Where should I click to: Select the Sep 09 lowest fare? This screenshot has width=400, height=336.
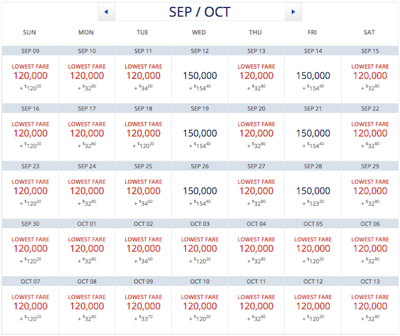point(30,76)
